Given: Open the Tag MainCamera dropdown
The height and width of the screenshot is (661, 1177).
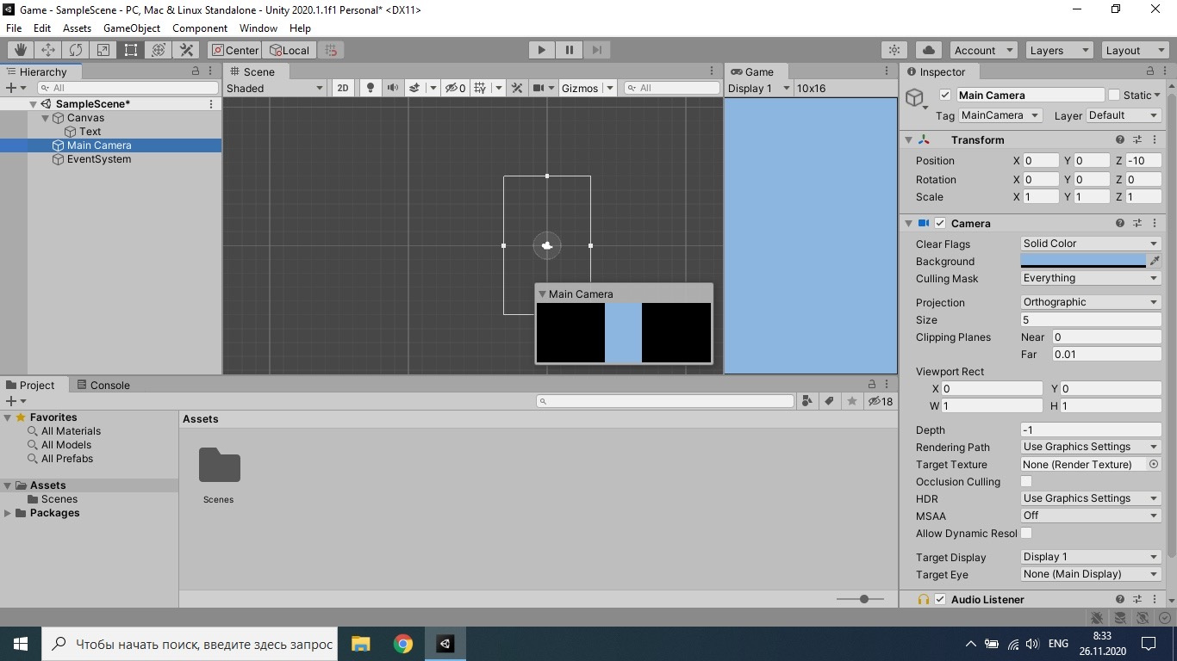Looking at the screenshot, I should coord(1000,115).
